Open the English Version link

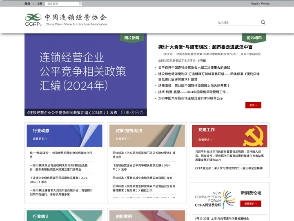[260, 4]
